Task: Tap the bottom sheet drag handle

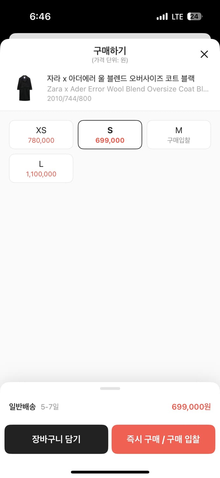Action: click(x=110, y=388)
